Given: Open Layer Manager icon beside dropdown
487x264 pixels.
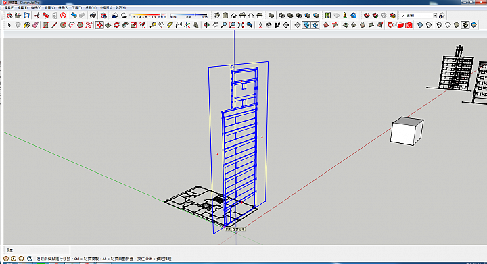Looking at the screenshot, I should click(442, 15).
